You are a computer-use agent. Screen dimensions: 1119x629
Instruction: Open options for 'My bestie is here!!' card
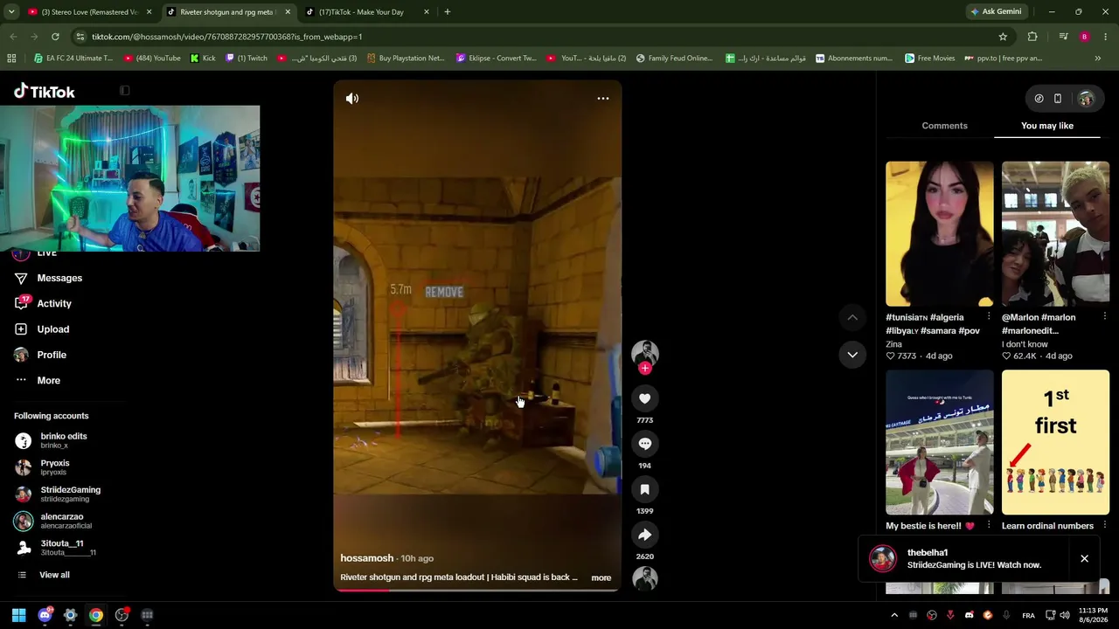click(989, 526)
